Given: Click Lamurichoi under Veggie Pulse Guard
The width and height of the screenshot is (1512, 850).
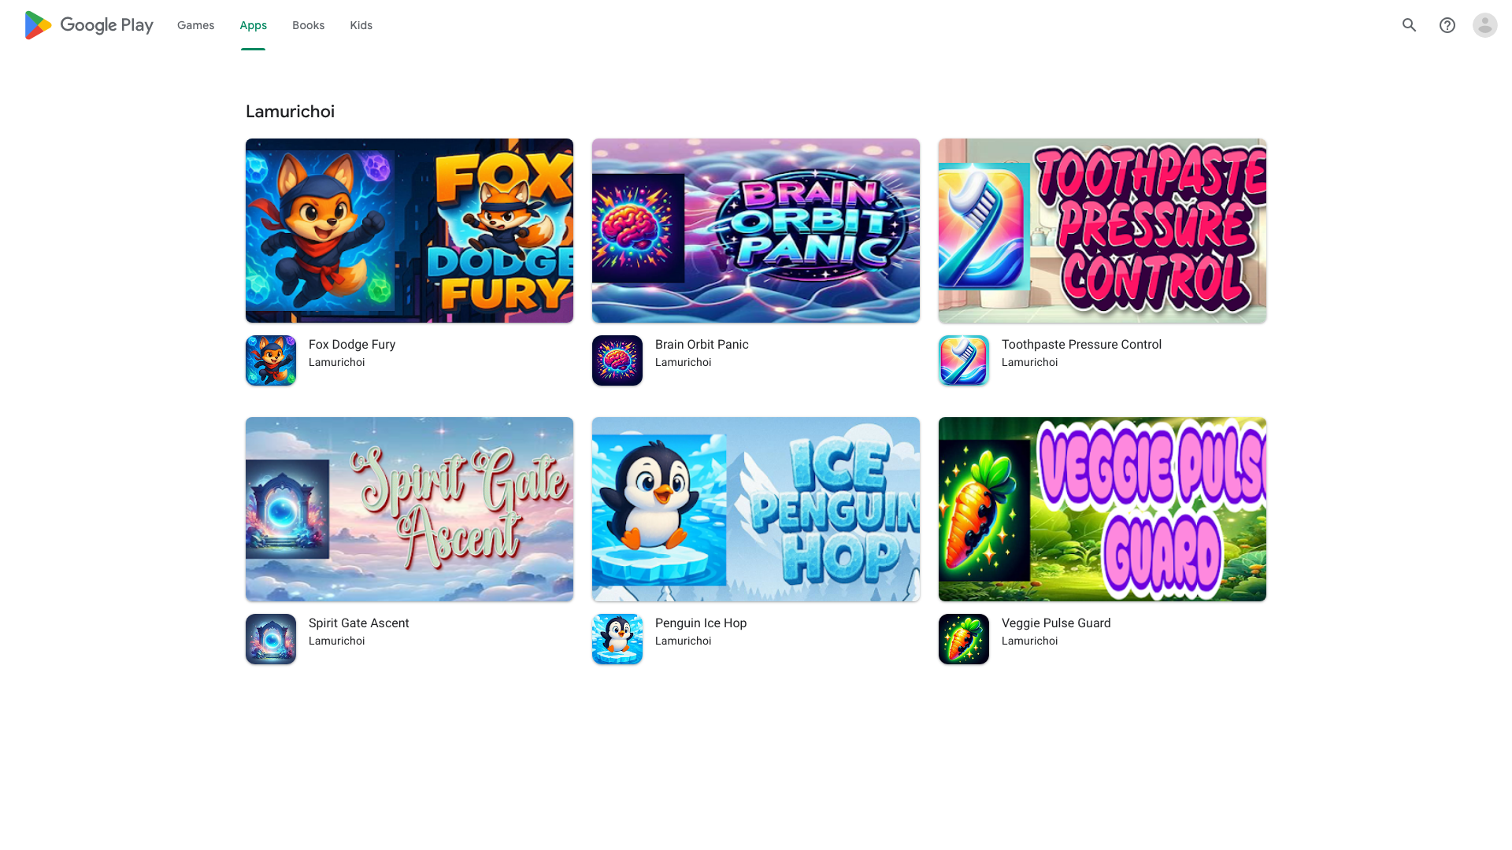Looking at the screenshot, I should click(x=1030, y=641).
